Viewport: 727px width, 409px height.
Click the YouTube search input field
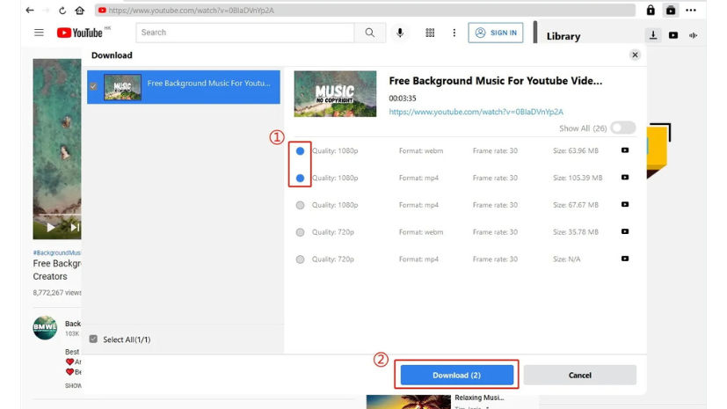(245, 33)
